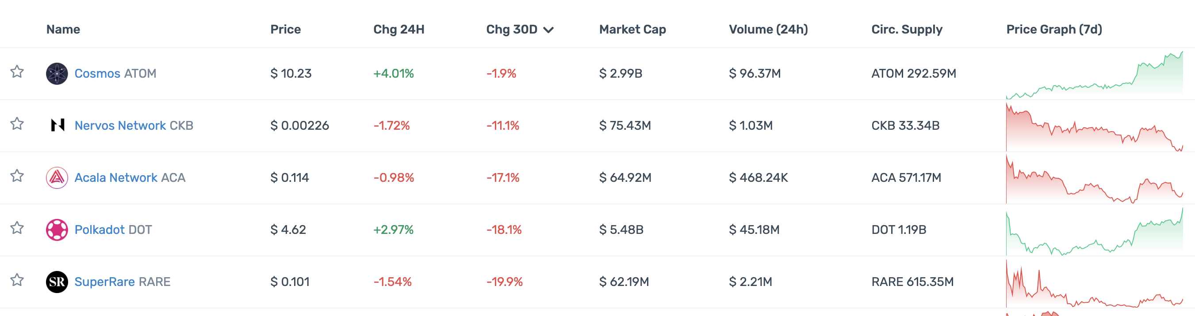
Task: Open the Cosmos coin page link
Action: tap(97, 74)
